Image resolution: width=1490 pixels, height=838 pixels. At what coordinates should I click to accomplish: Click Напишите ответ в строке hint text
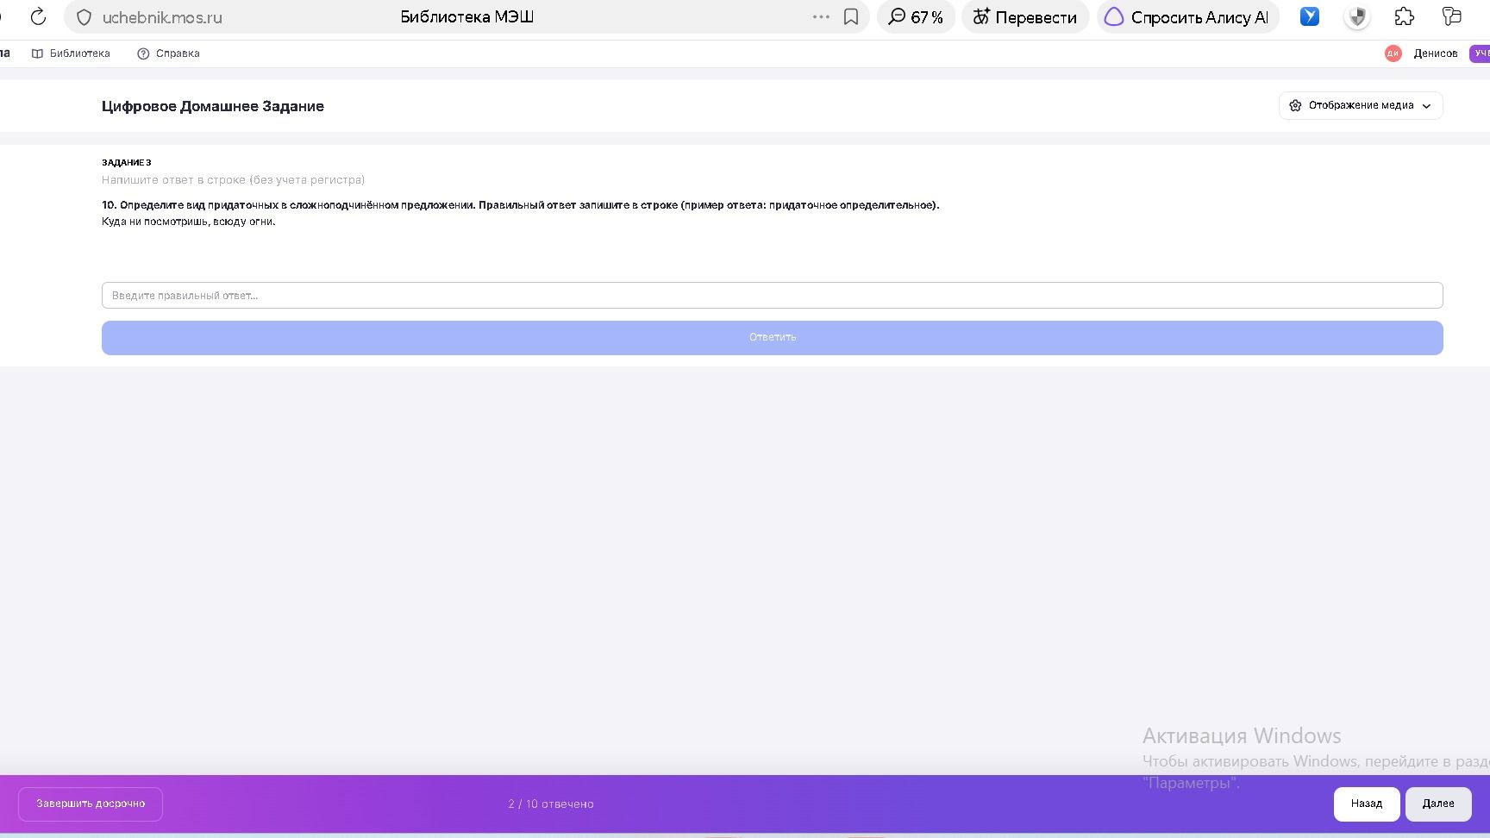point(233,180)
